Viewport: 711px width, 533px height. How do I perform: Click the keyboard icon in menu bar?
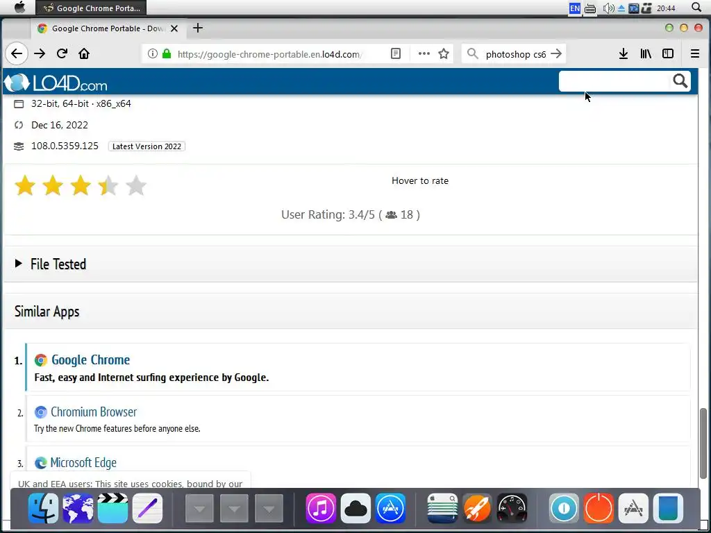coord(590,8)
